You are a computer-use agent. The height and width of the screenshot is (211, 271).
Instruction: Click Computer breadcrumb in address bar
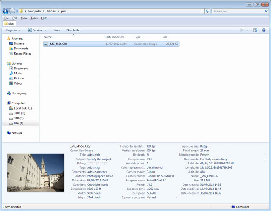coord(35,11)
